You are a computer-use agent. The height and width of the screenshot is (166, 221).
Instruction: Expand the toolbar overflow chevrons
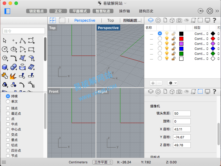click(x=217, y=11)
